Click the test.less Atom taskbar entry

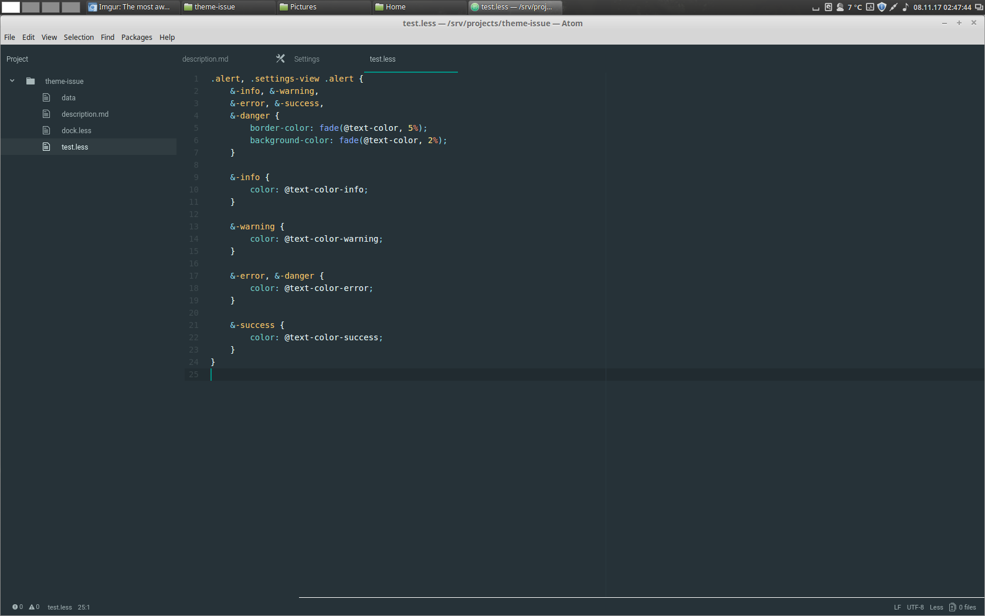click(515, 7)
